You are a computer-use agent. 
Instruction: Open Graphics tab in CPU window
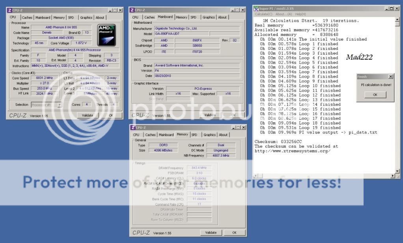pyautogui.click(x=86, y=17)
